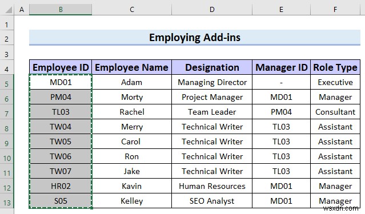Click the name cell 'Adam'

[x=132, y=82]
